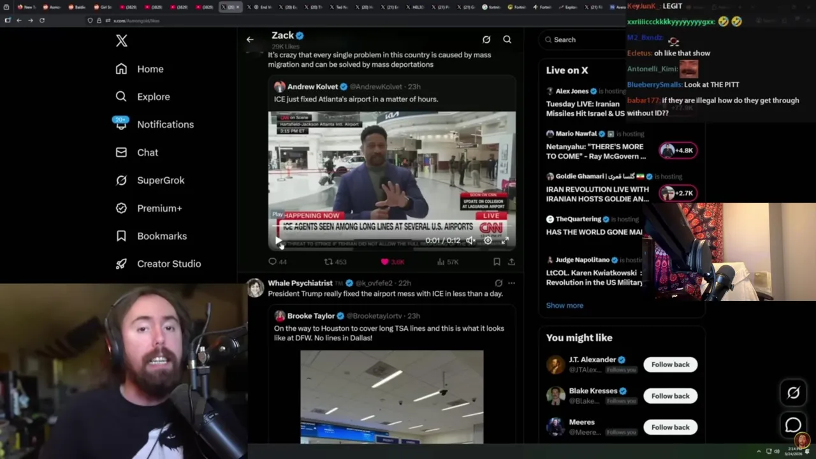
Task: Repost the post with 453 reposts
Action: point(335,261)
